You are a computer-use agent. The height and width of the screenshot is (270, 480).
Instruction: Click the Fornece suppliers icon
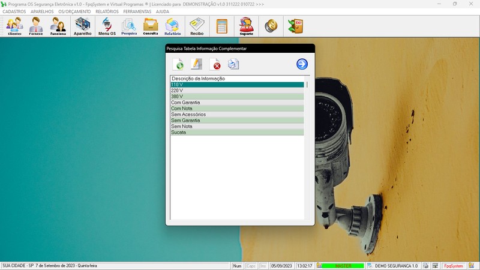37,26
